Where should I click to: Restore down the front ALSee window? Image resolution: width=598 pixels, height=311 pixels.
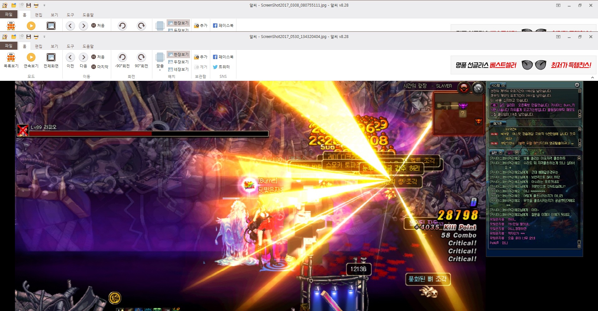[580, 37]
